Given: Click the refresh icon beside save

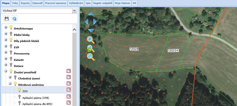Looking at the screenshot, I should [14, 19].
